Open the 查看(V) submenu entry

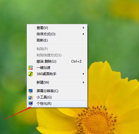(x=57, y=28)
